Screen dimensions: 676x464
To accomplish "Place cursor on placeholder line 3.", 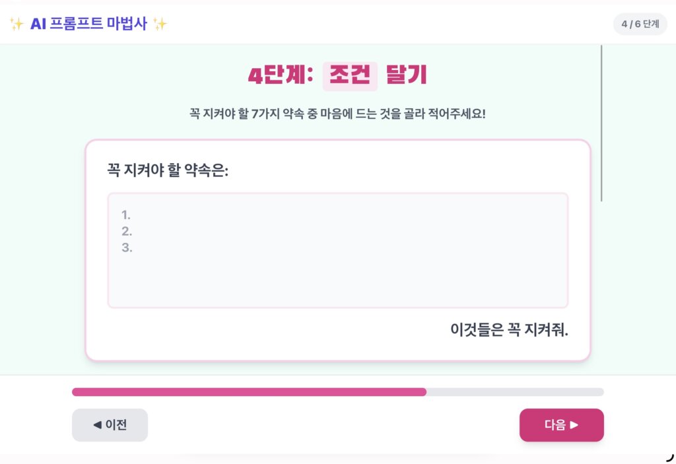I will 127,248.
